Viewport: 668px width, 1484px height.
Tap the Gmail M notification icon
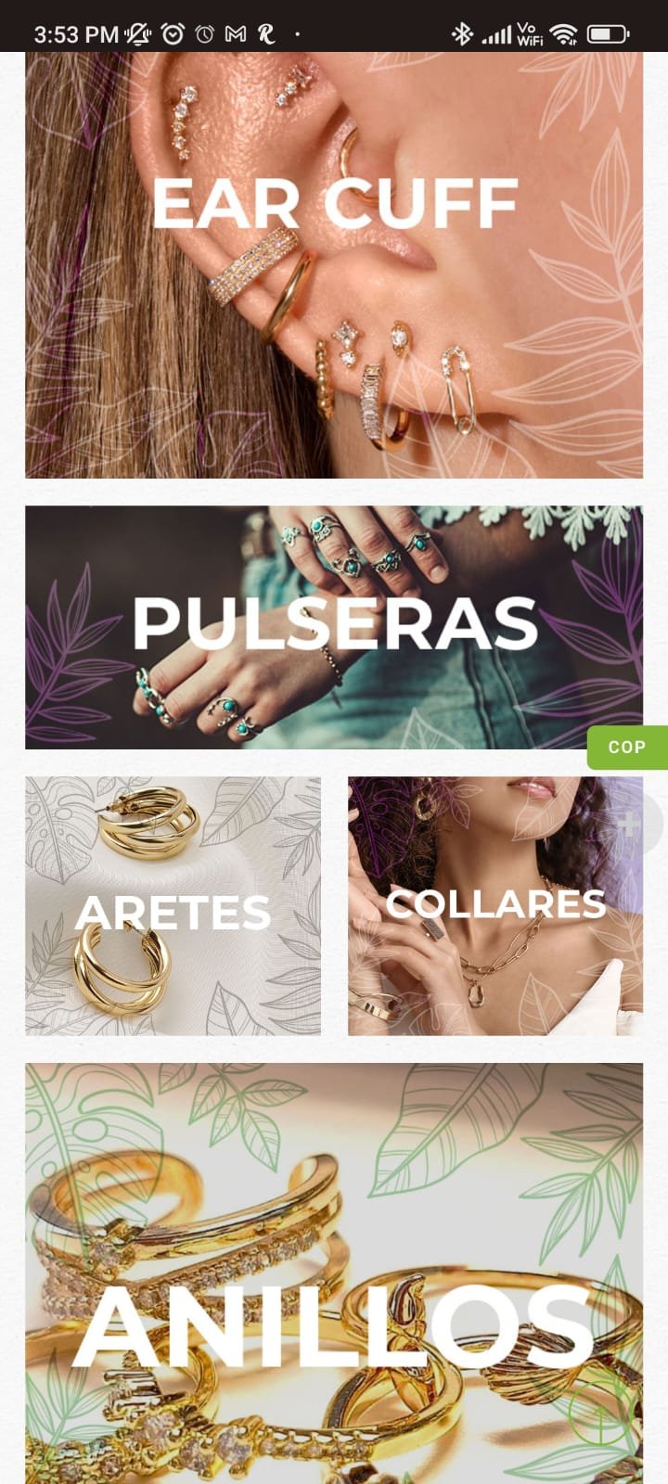click(x=236, y=35)
